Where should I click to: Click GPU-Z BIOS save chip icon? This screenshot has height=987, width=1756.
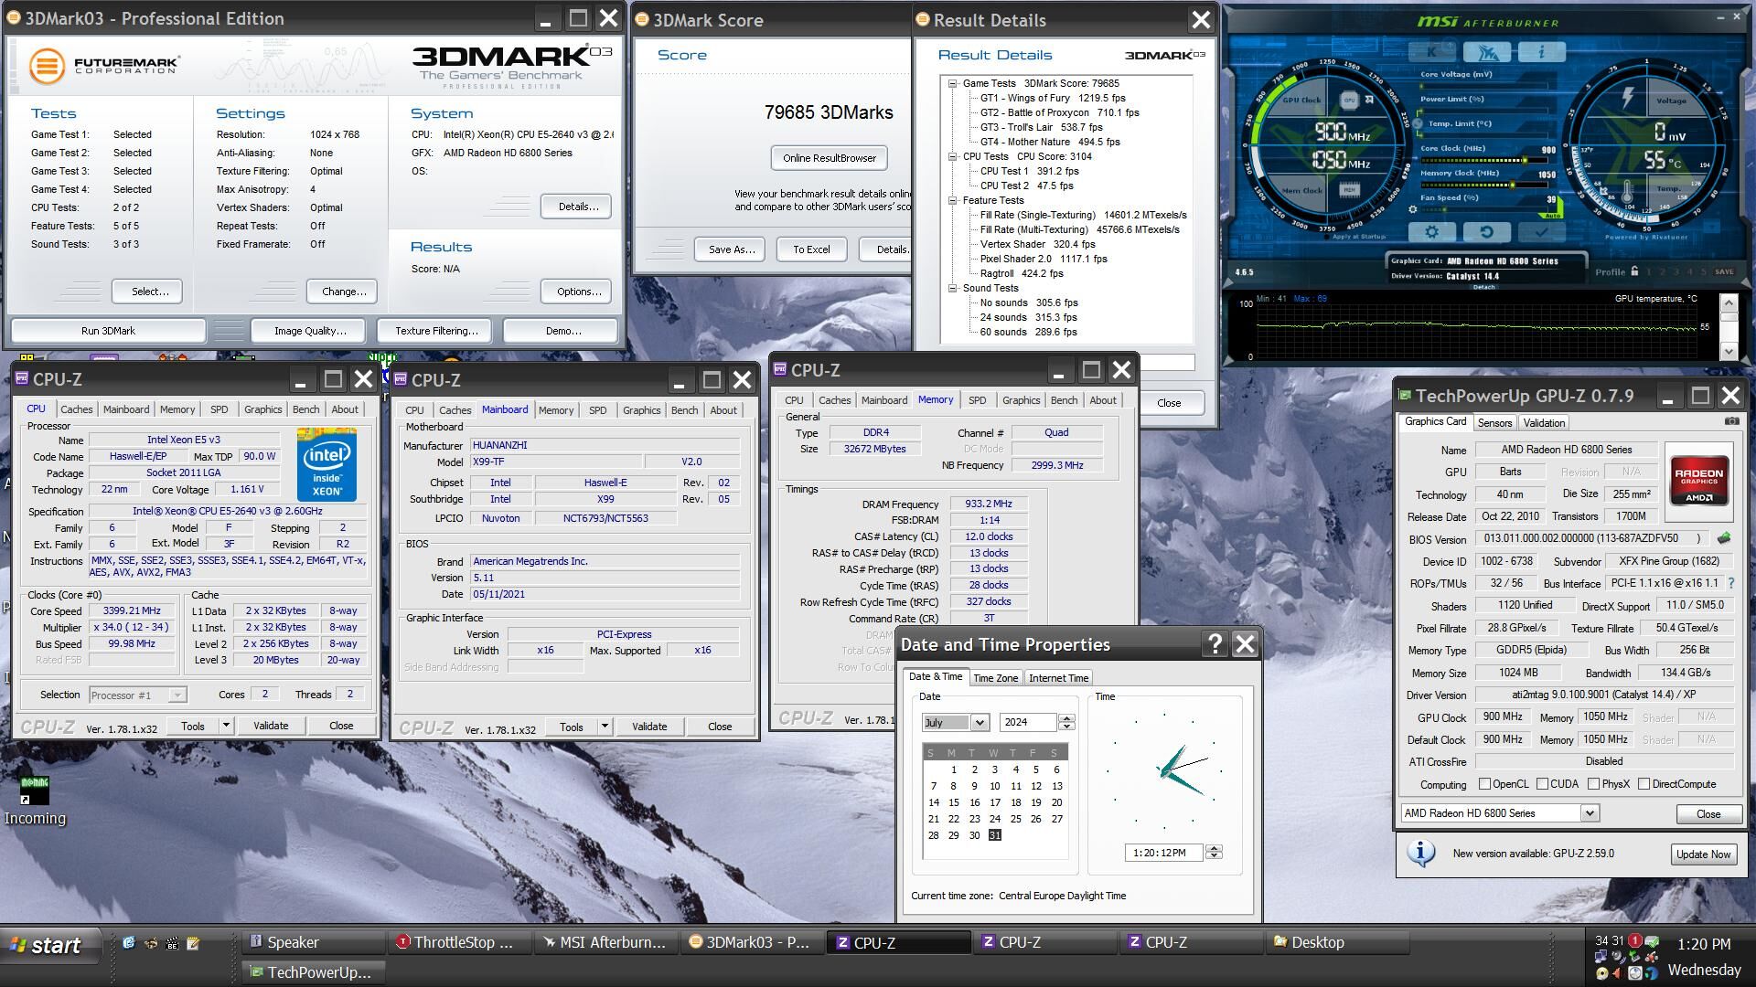[x=1724, y=538]
